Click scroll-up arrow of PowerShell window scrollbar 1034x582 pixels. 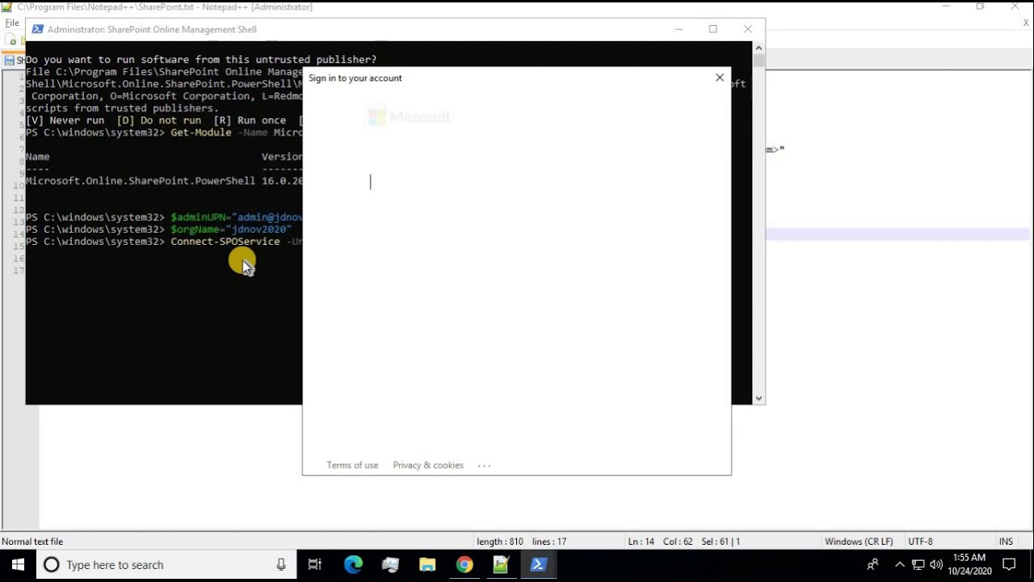759,48
